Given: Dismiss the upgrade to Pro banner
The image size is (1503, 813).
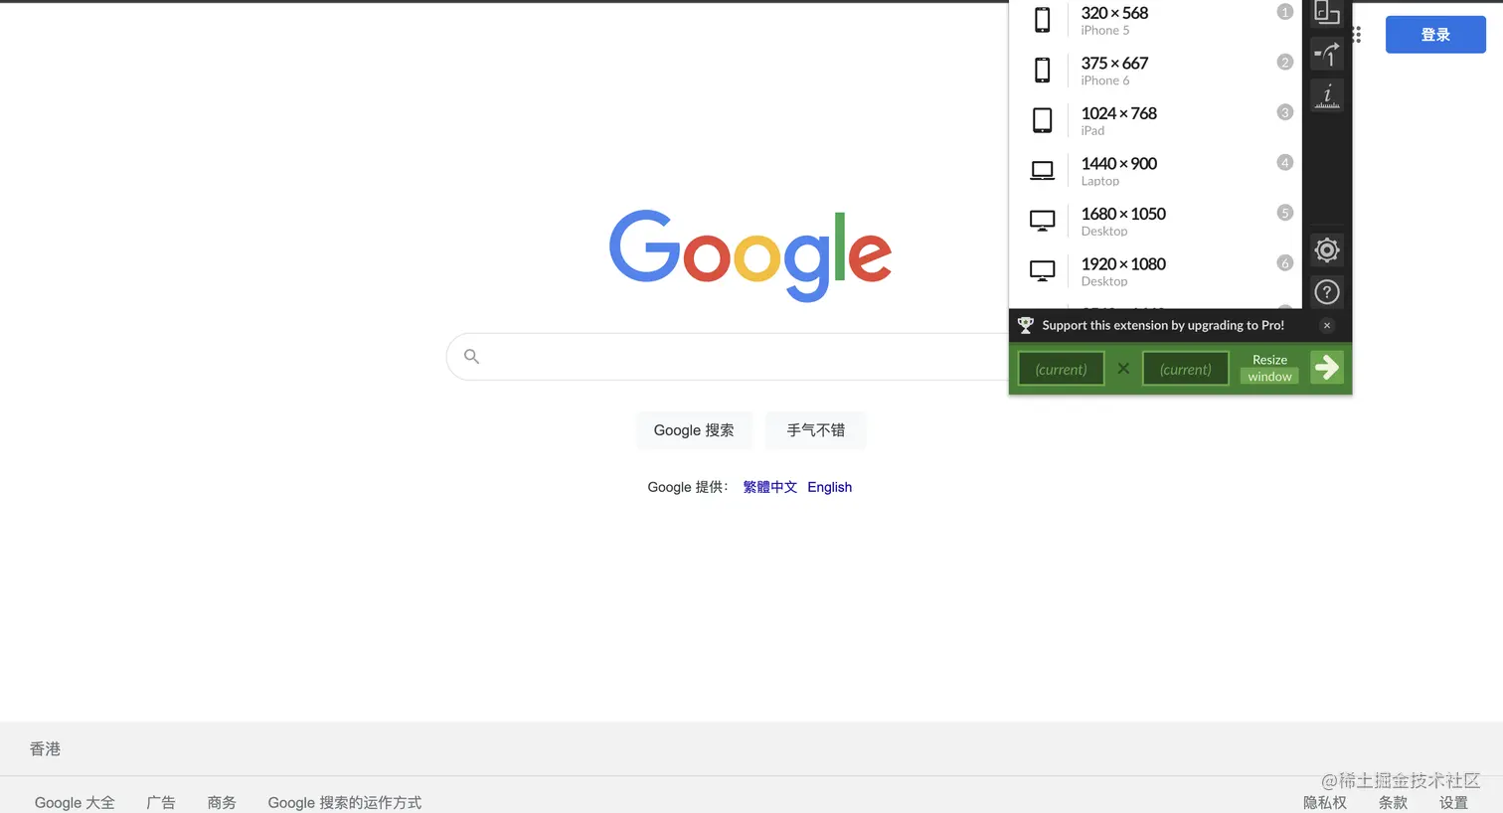Looking at the screenshot, I should [1327, 325].
